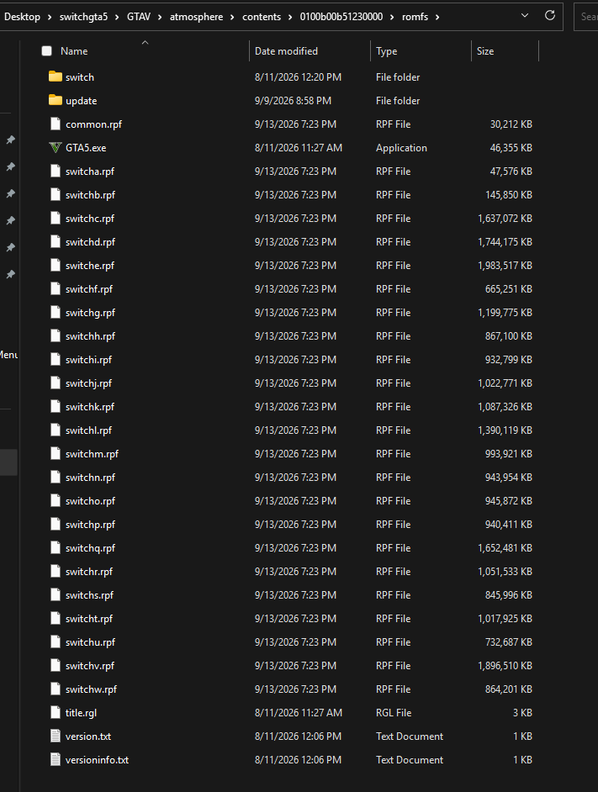Go to contents in the breadcrumb path
Screen dimensions: 598x792
(262, 17)
